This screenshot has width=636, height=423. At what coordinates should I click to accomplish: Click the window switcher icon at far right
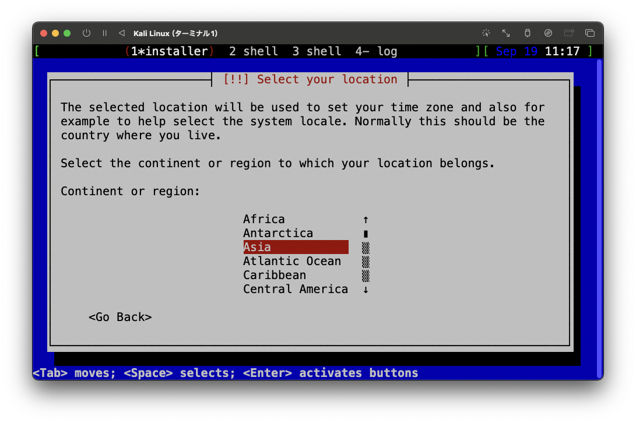590,33
